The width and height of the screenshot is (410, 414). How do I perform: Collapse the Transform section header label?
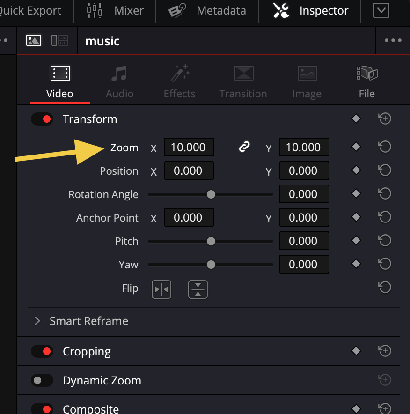pos(90,119)
